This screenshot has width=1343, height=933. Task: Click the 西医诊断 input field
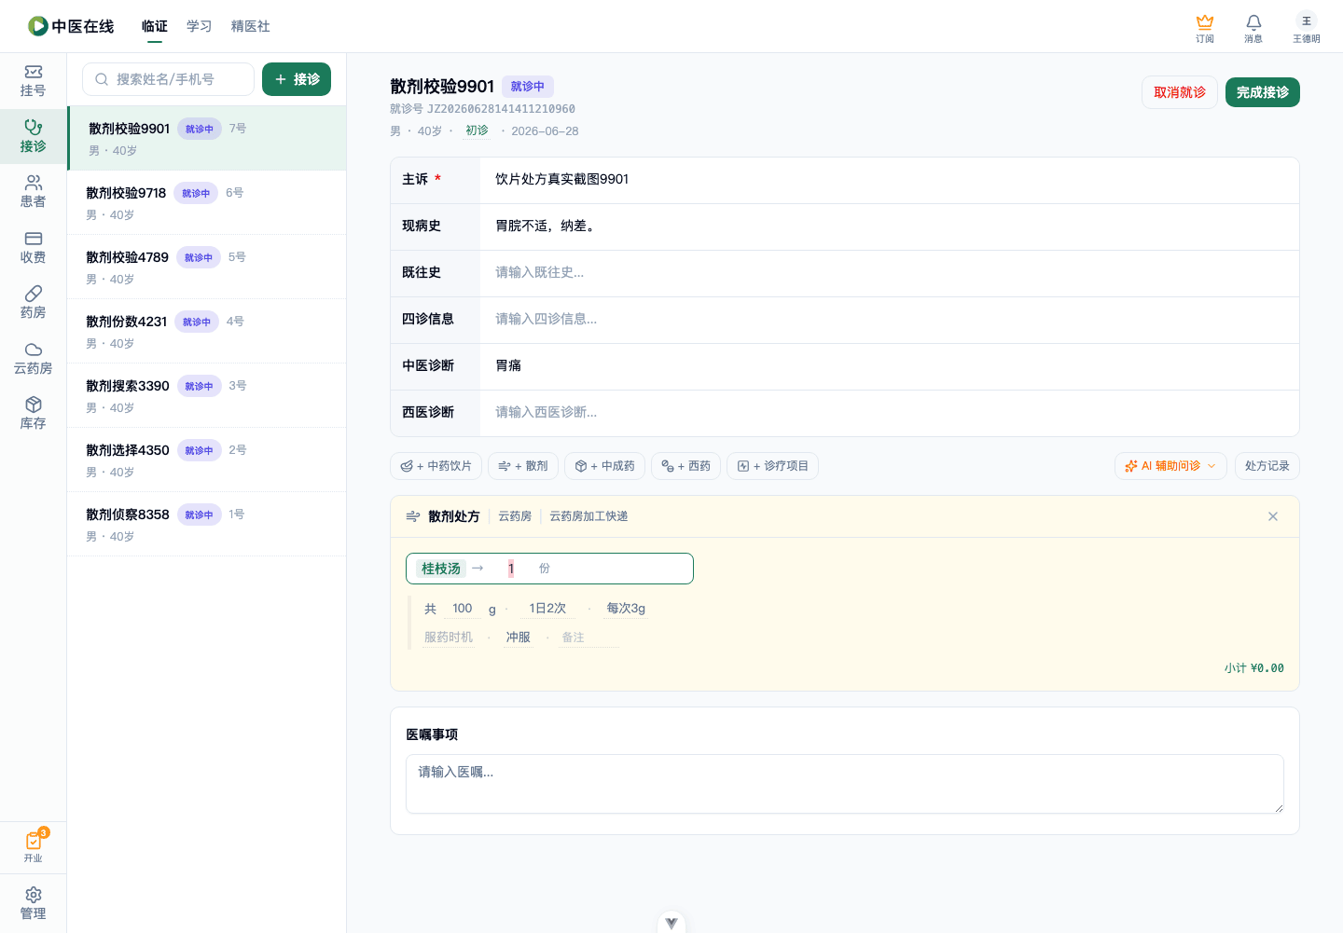[x=889, y=413]
